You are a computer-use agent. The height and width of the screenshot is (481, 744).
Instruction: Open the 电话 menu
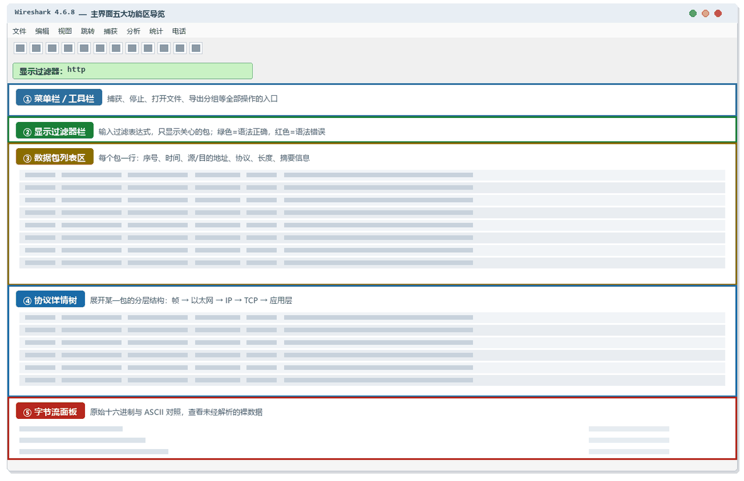click(x=179, y=31)
